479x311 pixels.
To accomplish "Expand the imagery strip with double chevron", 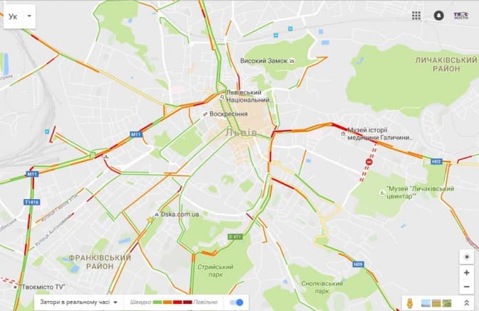I will click(x=466, y=303).
